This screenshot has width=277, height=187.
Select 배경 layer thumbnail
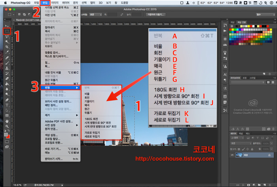239,155
